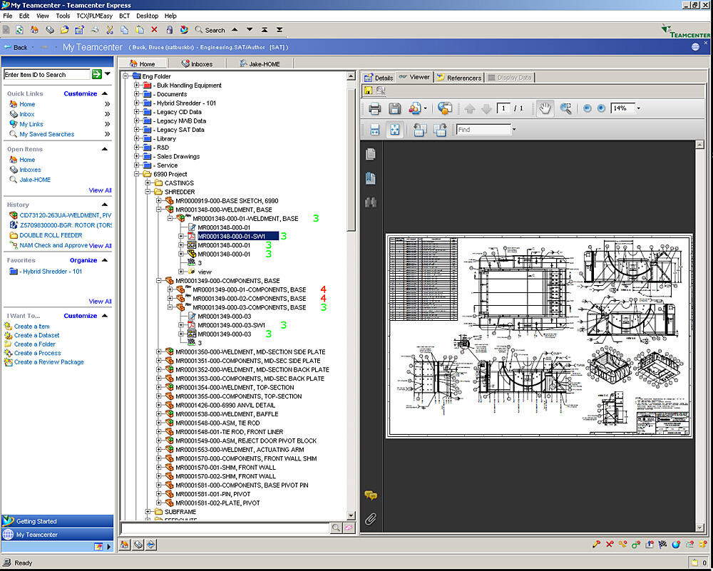Open the zoom percentage dropdown
The height and width of the screenshot is (571, 713).
[x=638, y=108]
